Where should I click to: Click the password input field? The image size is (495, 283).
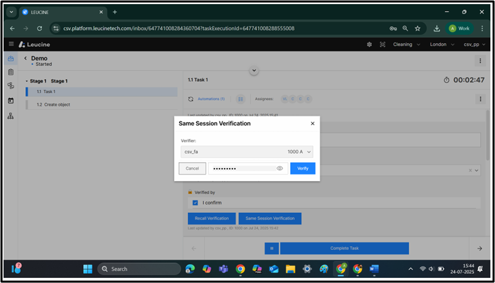pyautogui.click(x=242, y=169)
